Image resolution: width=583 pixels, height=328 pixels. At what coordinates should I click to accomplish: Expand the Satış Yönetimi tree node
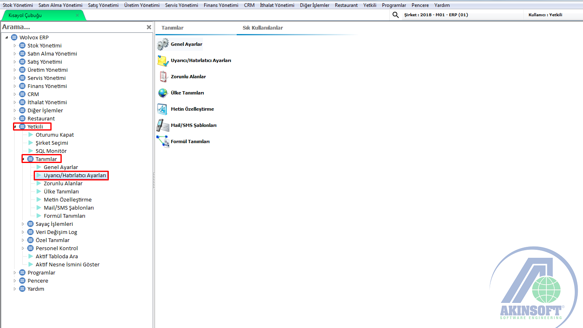pos(15,62)
